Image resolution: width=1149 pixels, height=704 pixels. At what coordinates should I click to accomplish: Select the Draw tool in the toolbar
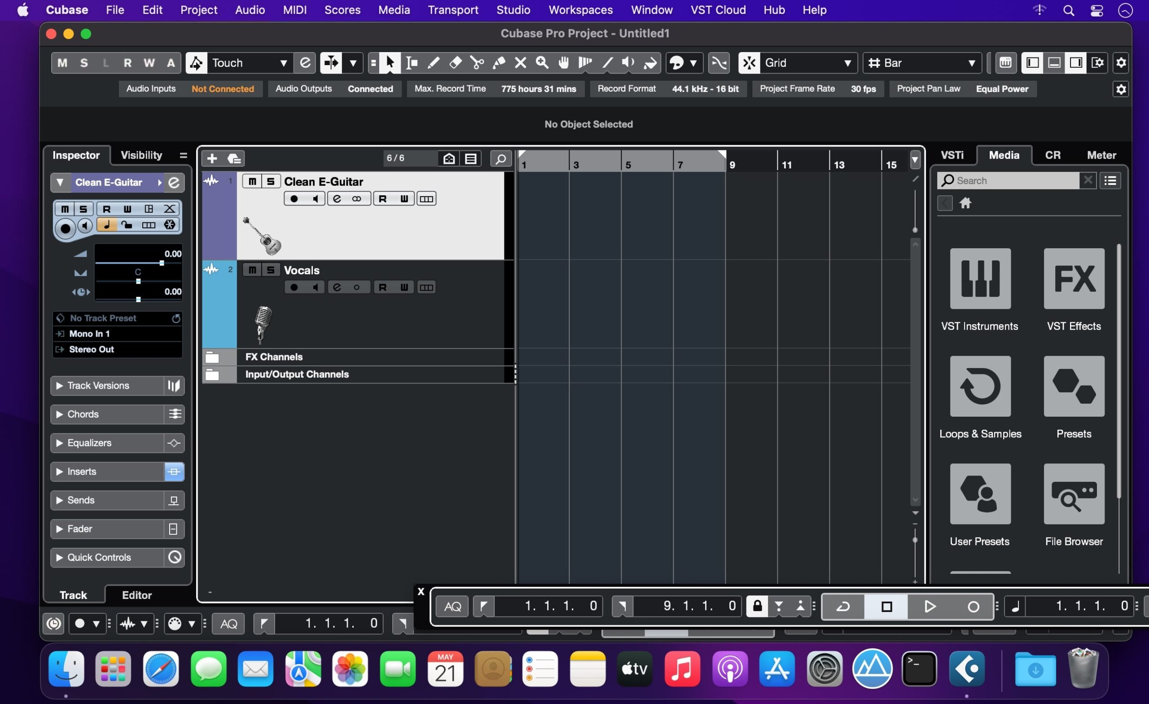click(x=433, y=62)
